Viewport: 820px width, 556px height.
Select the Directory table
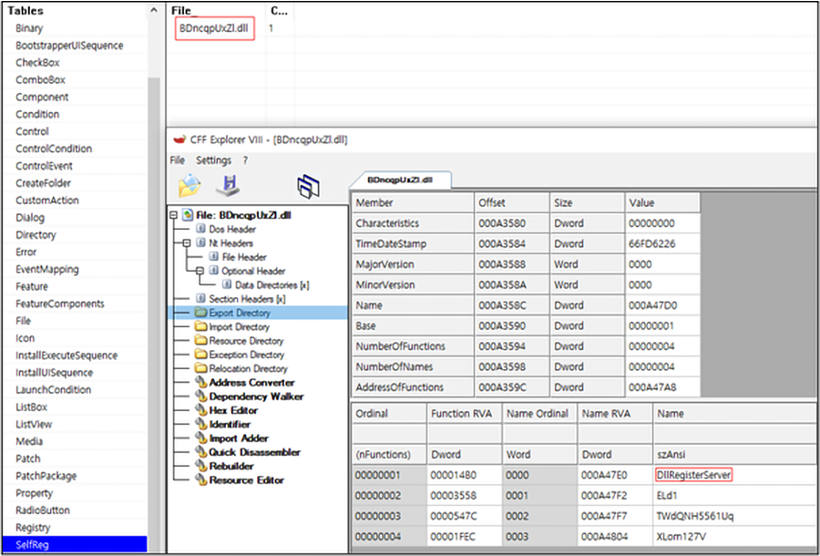point(75,235)
